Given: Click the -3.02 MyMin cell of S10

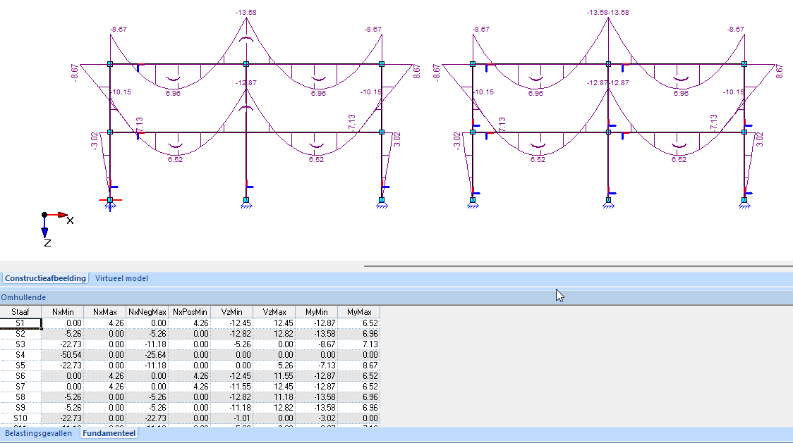Looking at the screenshot, I should point(317,419).
